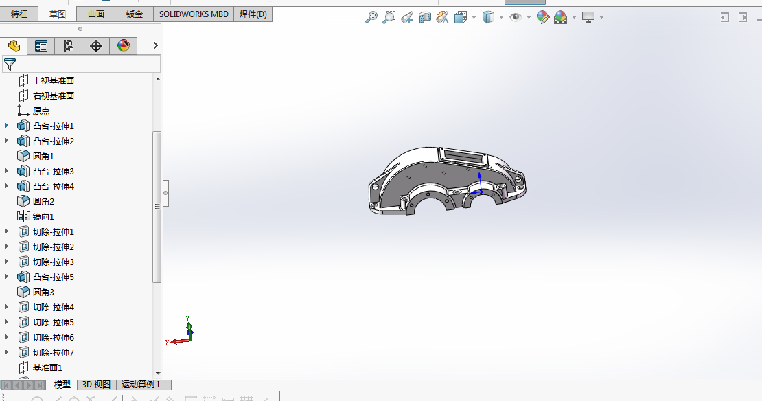Switch to the 曲面 ribbon tab
This screenshot has height=401, width=762.
(x=96, y=14)
